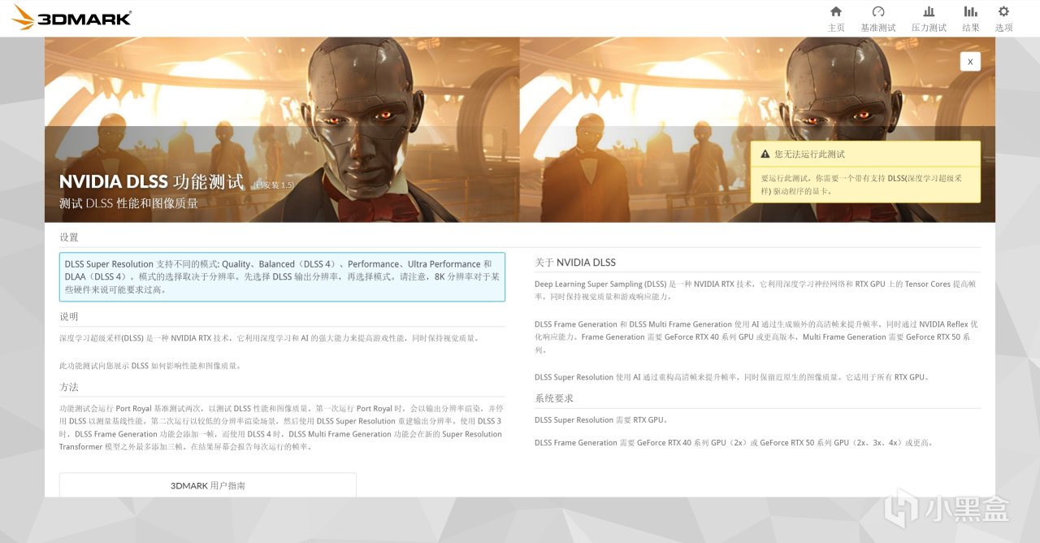Screen dimensions: 1040x543
Task: Close the DLSS test panel with X
Action: [x=970, y=62]
